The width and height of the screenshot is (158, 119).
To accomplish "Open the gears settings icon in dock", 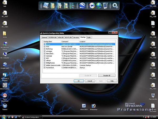I will [x=115, y=6].
